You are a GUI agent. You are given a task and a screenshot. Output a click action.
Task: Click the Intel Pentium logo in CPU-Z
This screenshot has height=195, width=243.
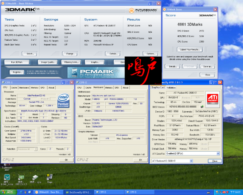coord(63,100)
